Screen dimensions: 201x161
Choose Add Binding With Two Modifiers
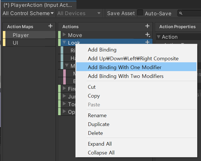126,76
